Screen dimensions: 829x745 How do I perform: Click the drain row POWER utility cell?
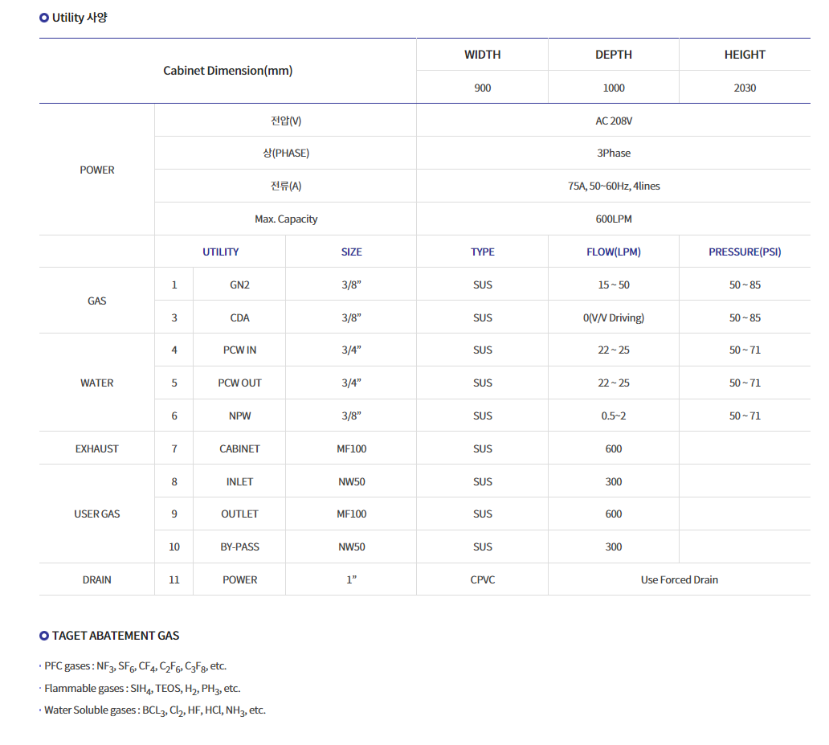click(239, 580)
